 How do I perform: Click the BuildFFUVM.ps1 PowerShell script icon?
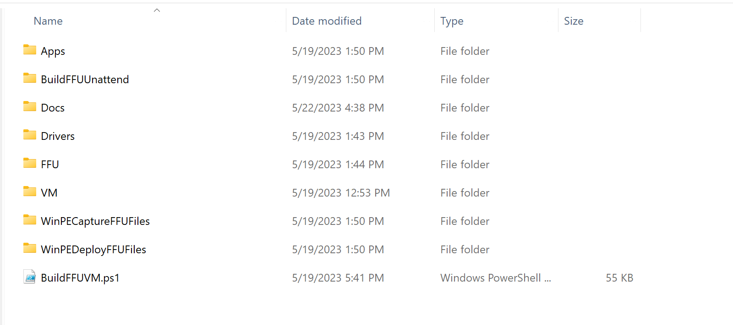pos(29,277)
